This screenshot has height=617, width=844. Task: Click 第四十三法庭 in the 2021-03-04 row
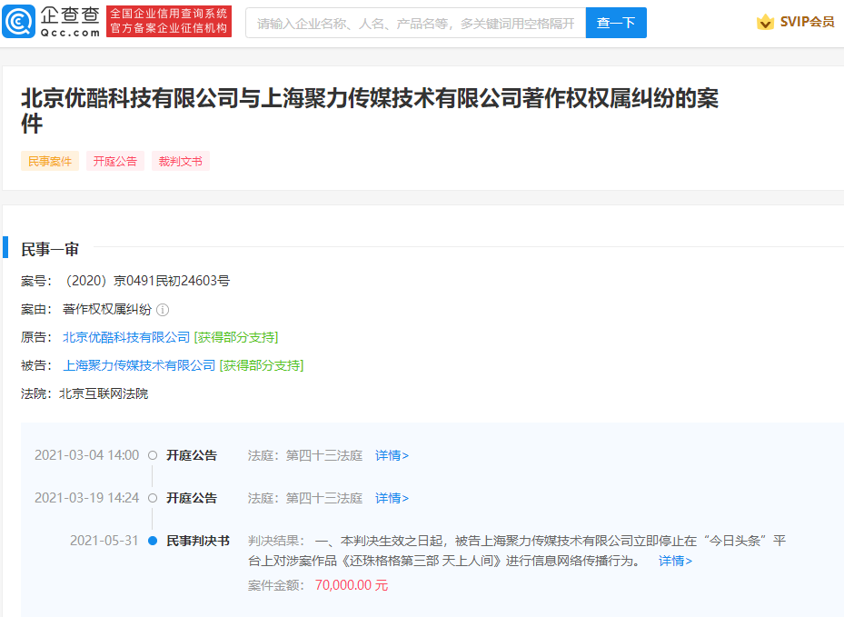click(x=324, y=455)
